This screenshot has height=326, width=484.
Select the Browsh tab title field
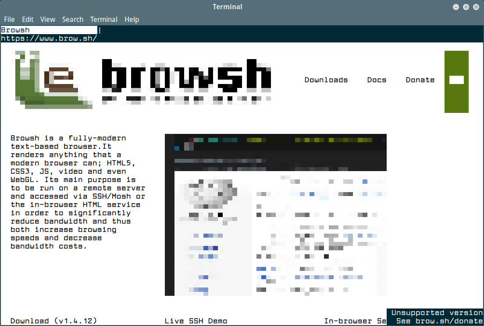(x=49, y=30)
